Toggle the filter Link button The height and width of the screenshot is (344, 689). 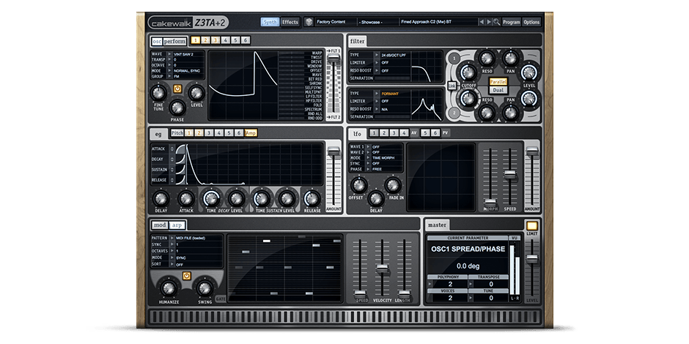(452, 86)
